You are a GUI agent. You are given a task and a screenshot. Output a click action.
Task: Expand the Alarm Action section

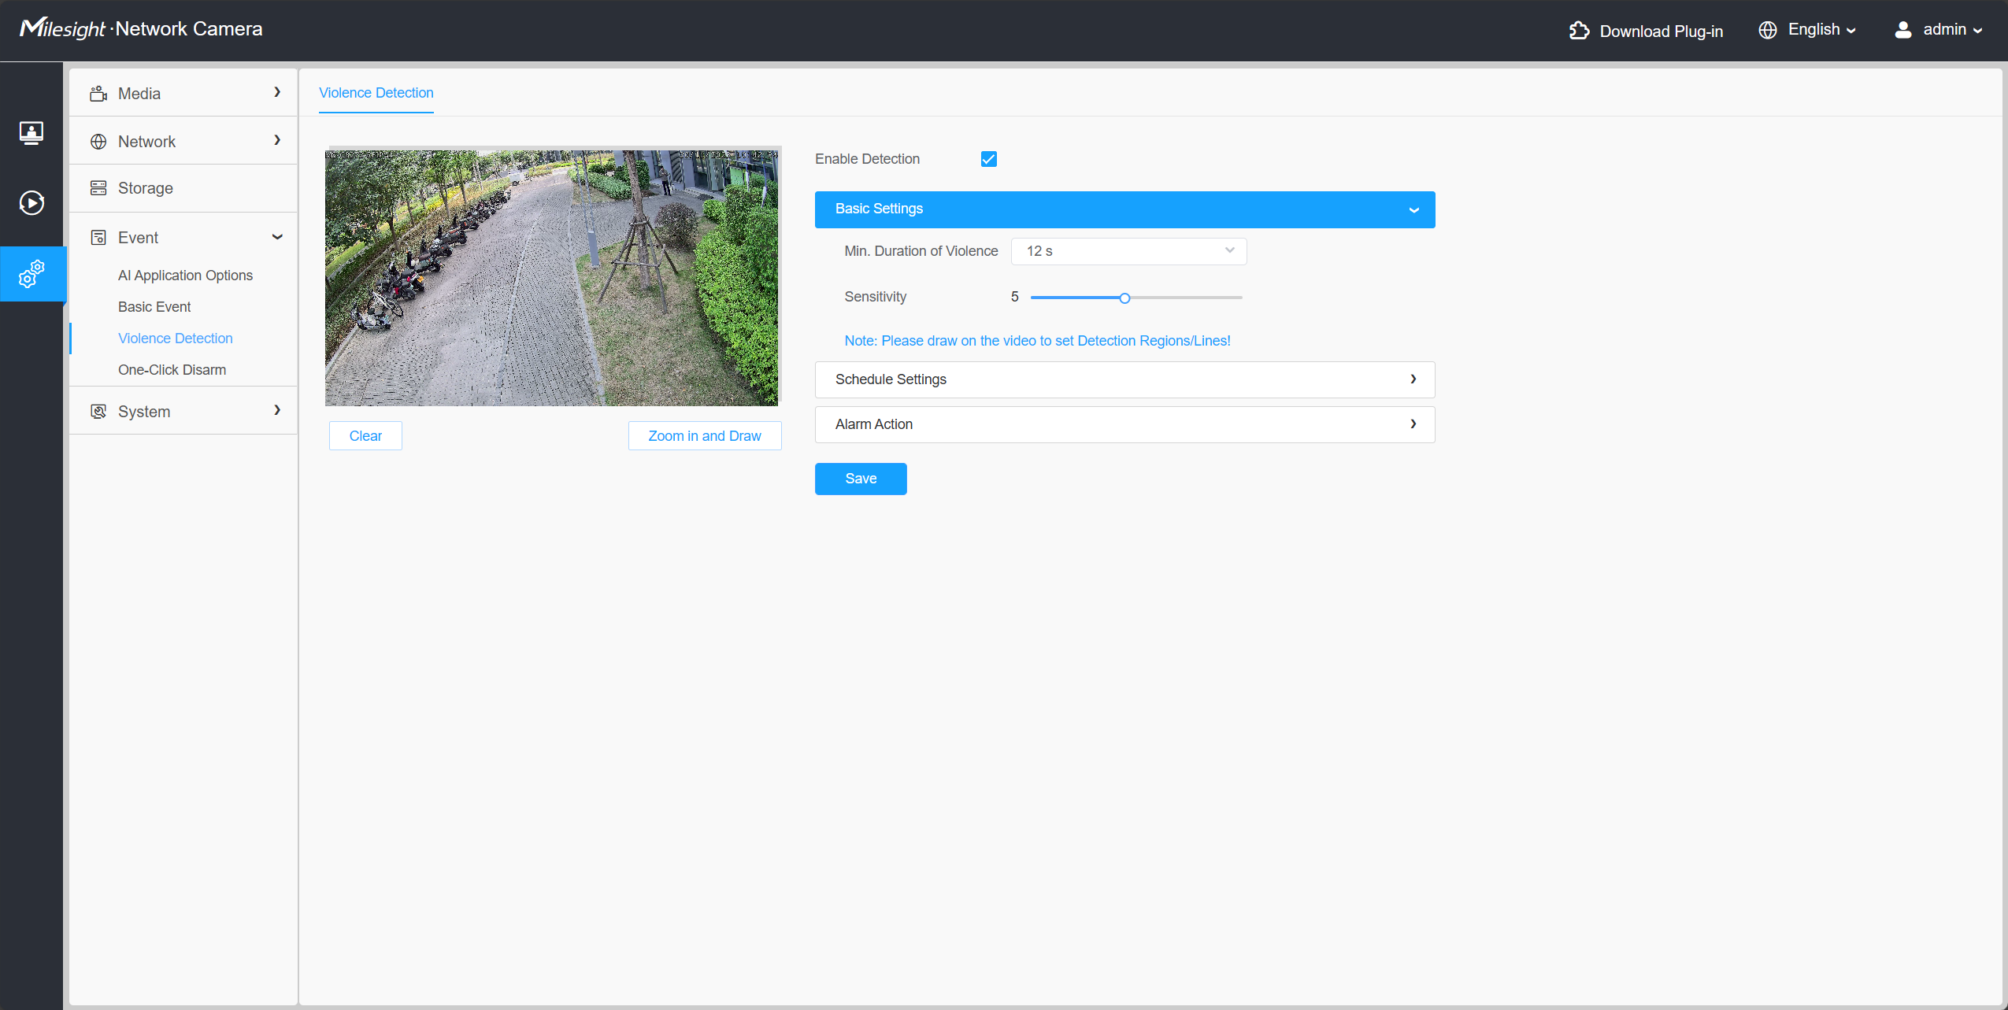(1124, 424)
